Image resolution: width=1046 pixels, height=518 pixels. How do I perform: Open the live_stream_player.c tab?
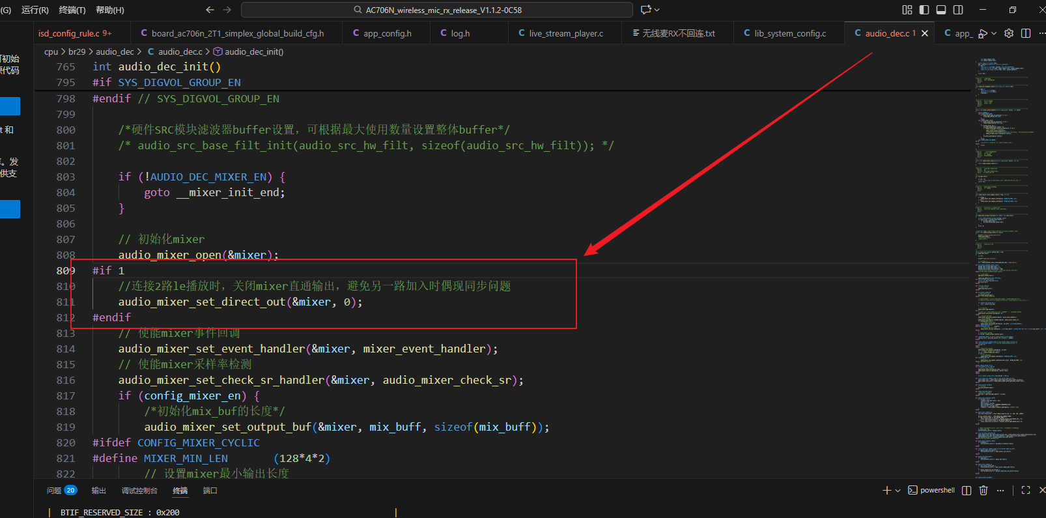coord(566,33)
